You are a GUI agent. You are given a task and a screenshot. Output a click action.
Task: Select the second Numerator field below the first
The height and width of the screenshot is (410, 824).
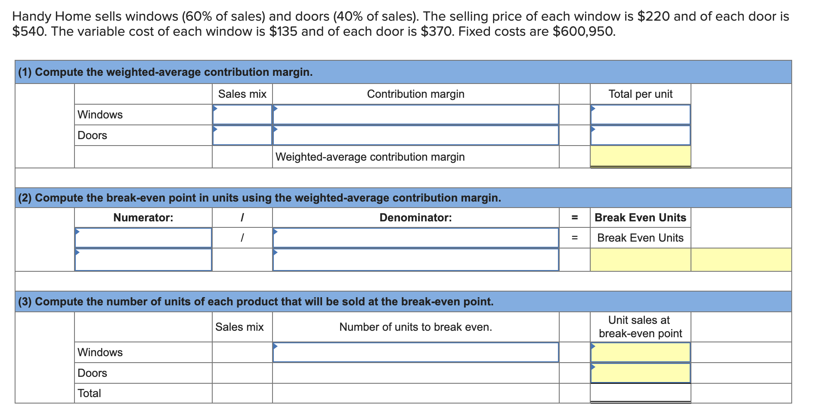[143, 259]
